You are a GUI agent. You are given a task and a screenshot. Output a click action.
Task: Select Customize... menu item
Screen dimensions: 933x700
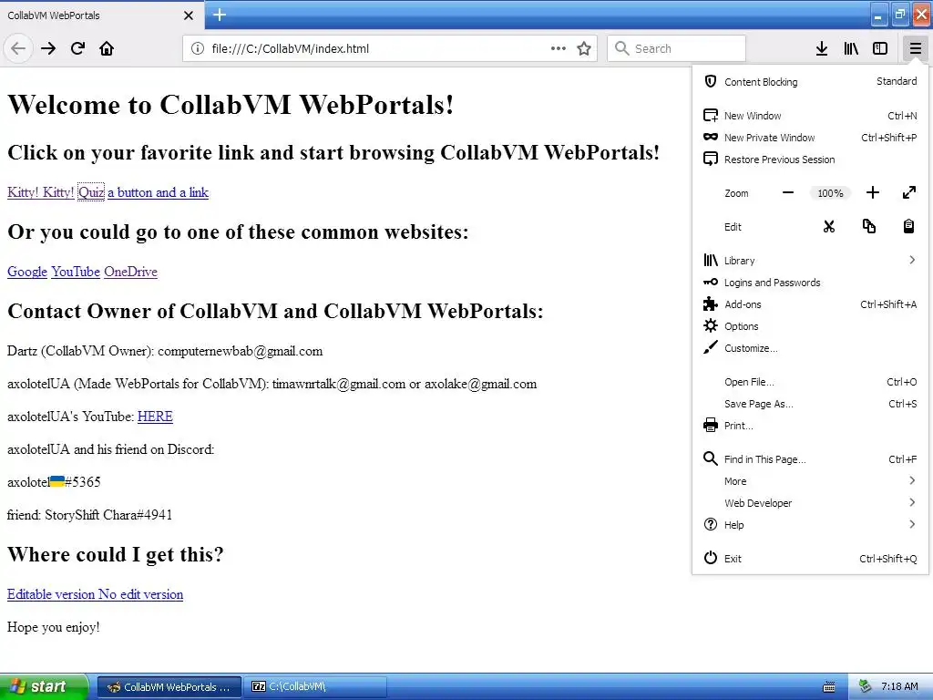tap(810, 348)
